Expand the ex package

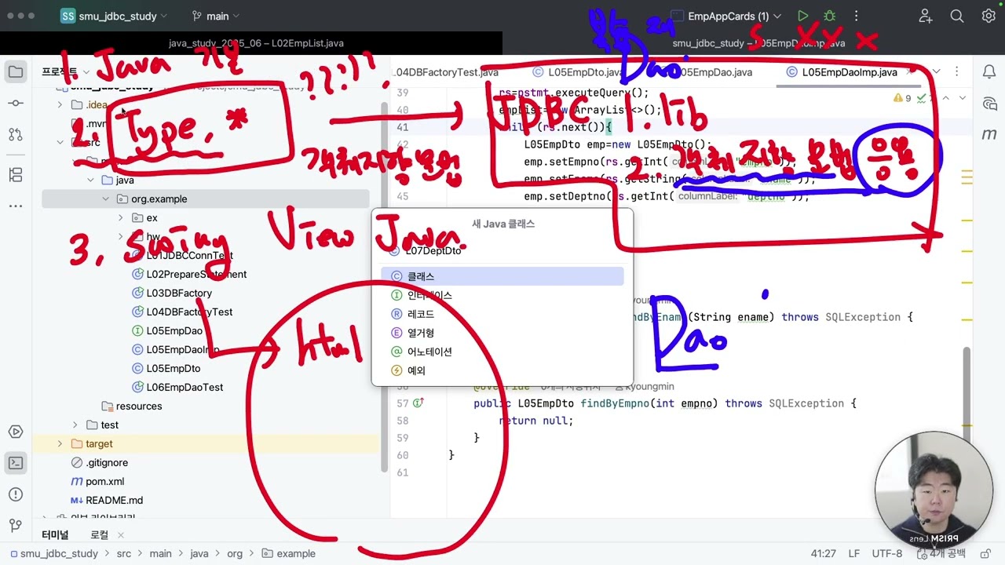tap(120, 218)
